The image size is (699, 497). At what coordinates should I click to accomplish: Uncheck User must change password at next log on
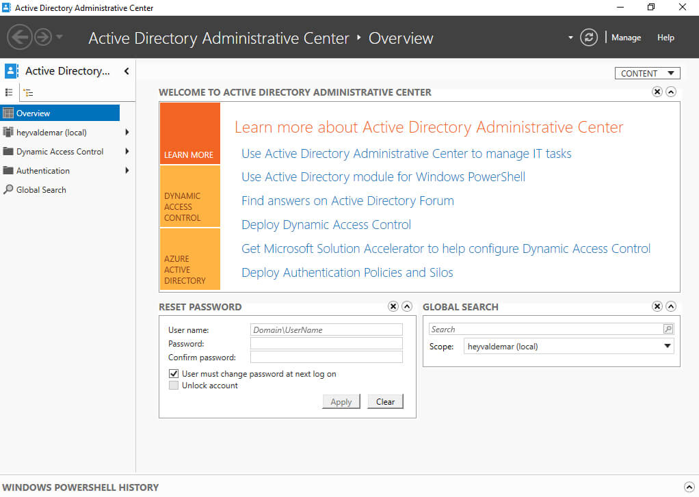click(x=174, y=373)
